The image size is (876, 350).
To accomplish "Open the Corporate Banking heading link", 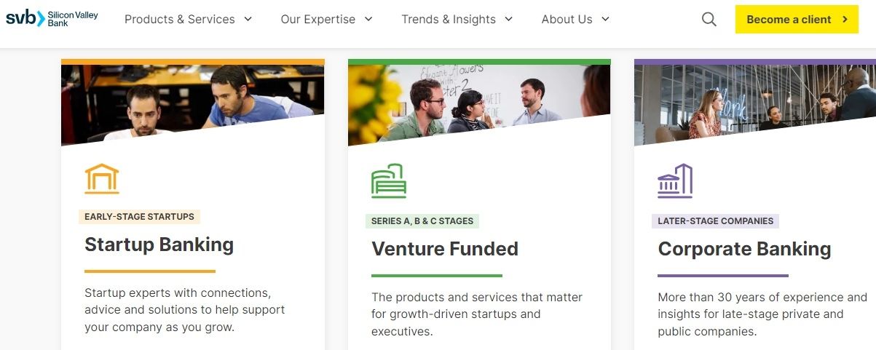I will (744, 249).
